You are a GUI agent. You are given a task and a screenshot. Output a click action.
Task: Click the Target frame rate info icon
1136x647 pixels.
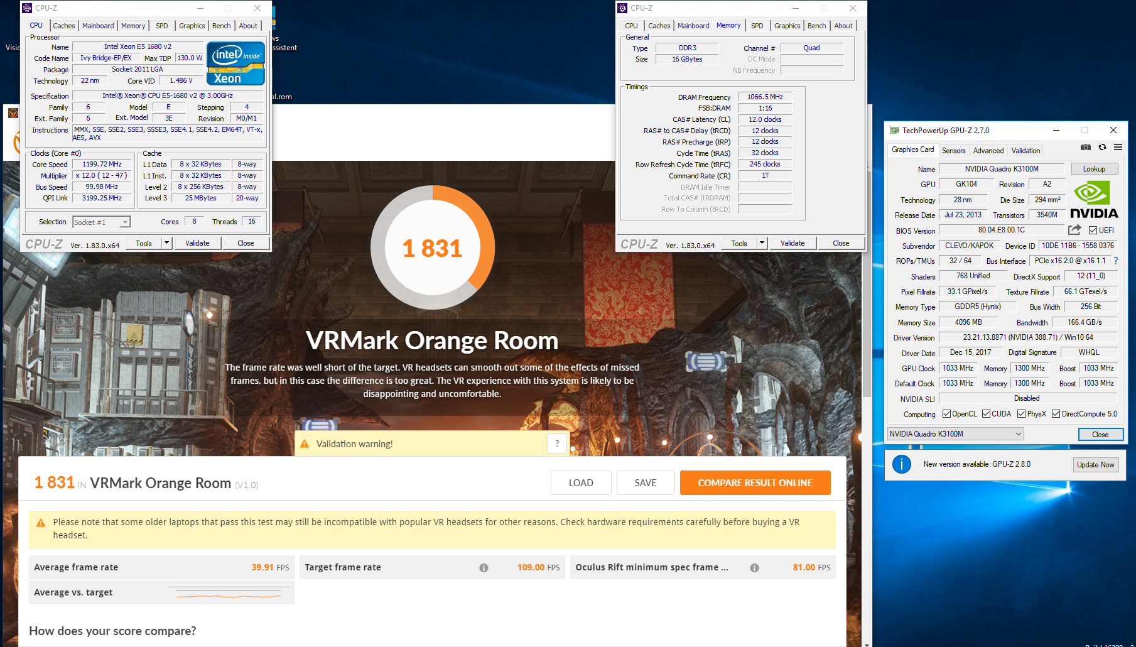pyautogui.click(x=484, y=568)
